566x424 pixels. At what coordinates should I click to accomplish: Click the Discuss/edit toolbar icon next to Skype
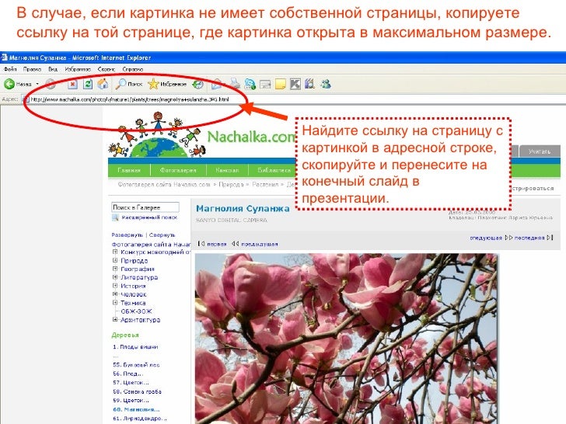tap(265, 85)
